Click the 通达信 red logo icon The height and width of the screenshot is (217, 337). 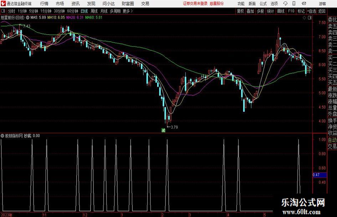pos(3,4)
